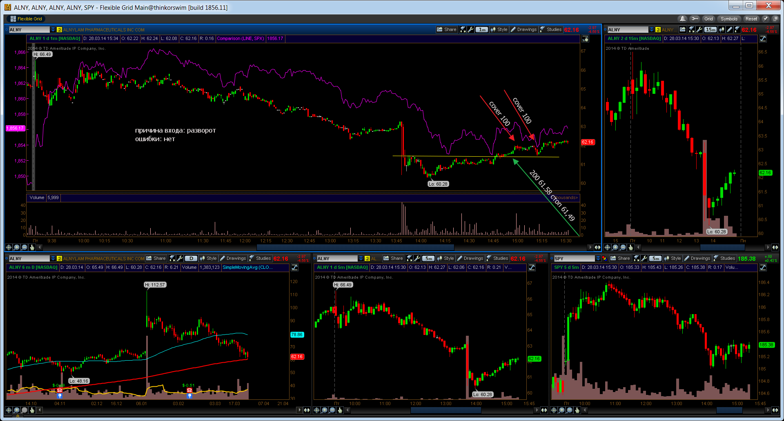Viewport: 784px width, 421px height.
Task: Toggle line chart icon on 15m chart header
Action: click(x=763, y=39)
